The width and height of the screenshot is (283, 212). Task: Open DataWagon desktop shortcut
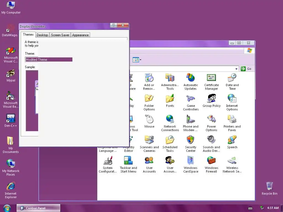10,30
